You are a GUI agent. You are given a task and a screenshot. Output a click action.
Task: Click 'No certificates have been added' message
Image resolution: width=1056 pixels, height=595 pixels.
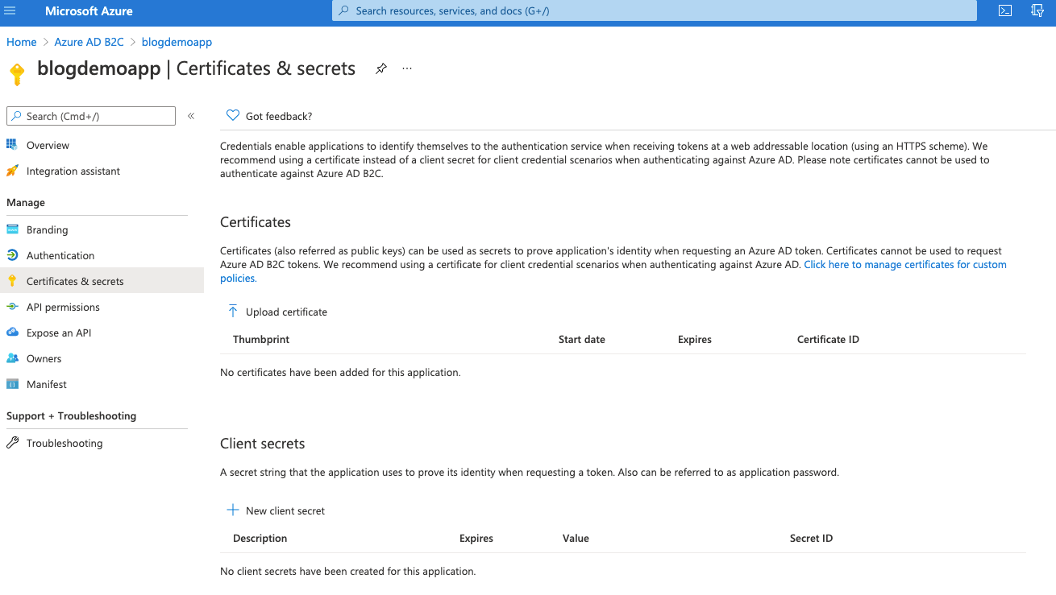coord(340,373)
